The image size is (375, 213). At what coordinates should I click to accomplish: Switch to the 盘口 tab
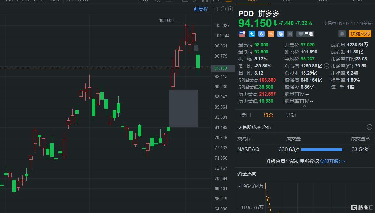246,115
